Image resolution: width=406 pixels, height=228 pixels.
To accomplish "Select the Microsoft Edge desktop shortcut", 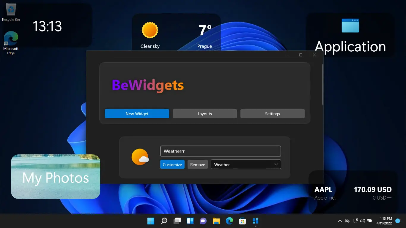I will point(11,43).
